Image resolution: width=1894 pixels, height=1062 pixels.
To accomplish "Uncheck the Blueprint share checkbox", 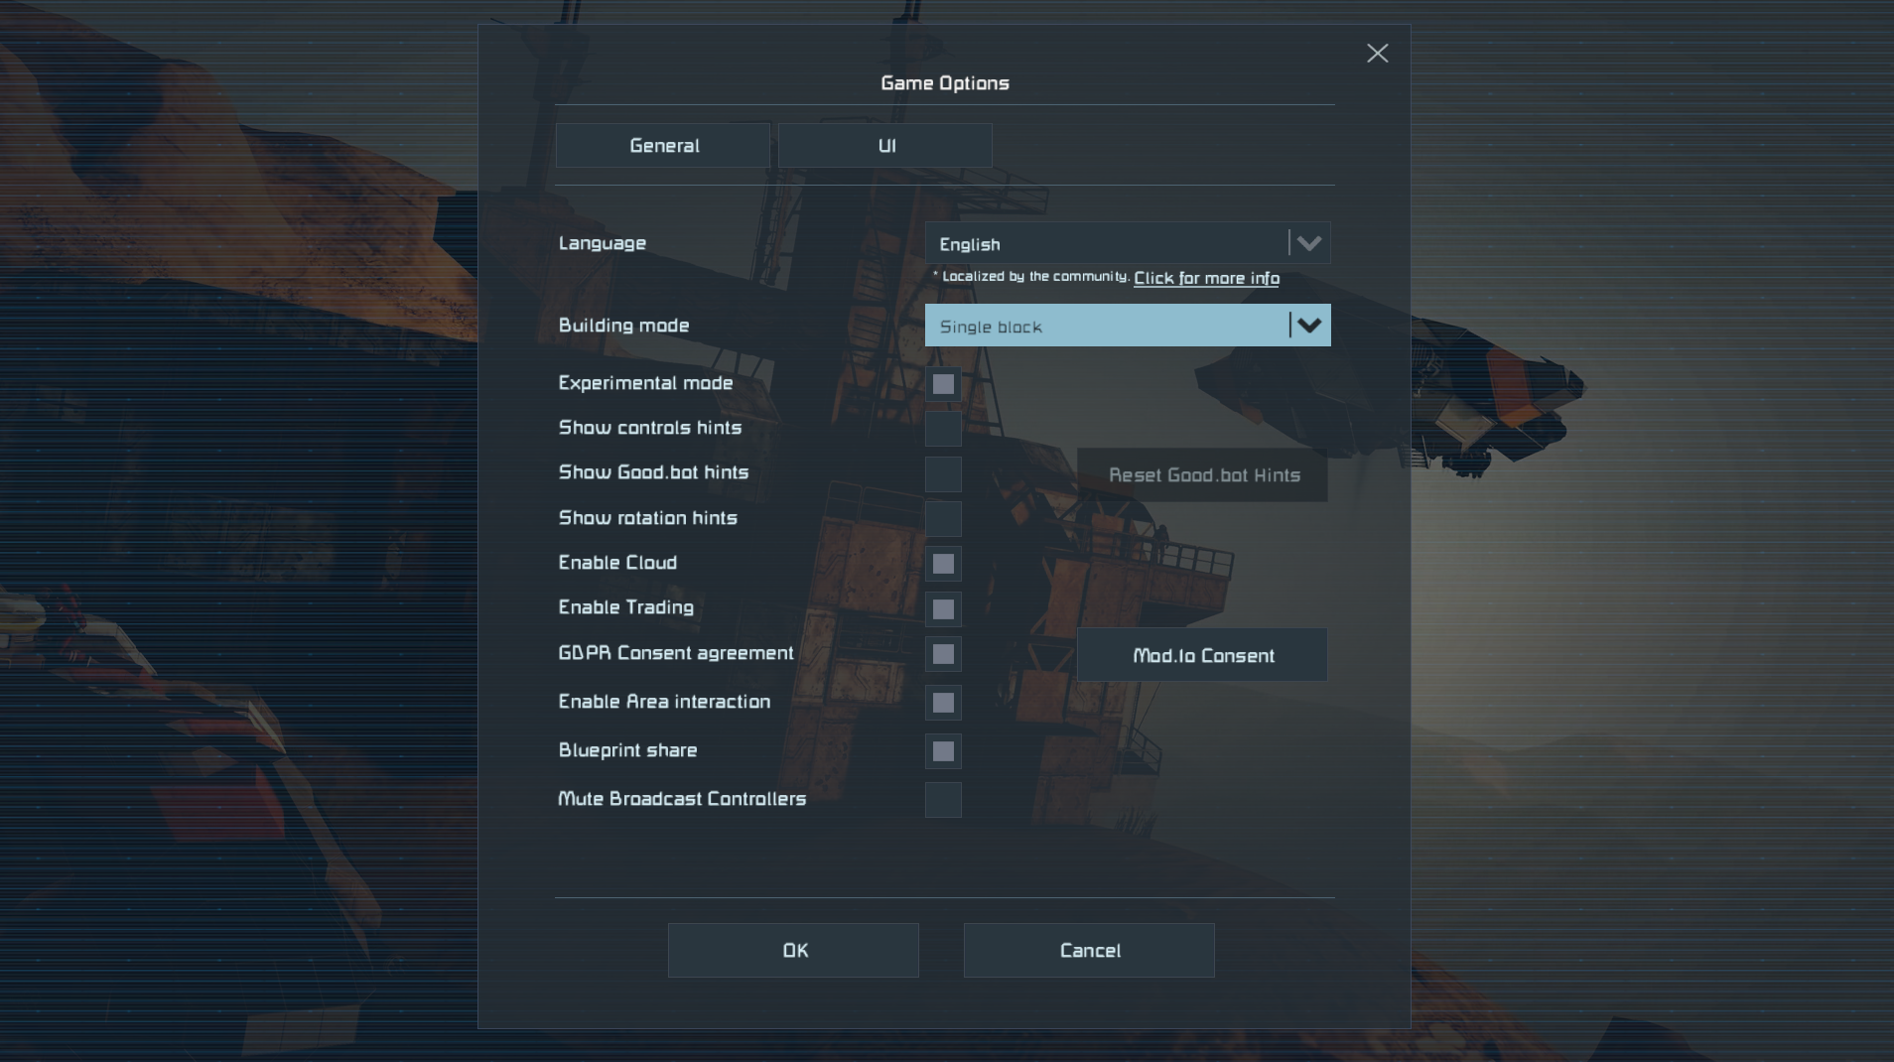I will tap(943, 751).
